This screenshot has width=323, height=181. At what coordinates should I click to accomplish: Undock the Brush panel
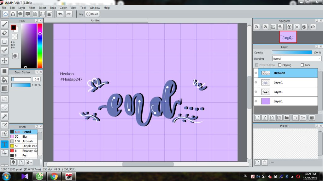(x=37, y=126)
